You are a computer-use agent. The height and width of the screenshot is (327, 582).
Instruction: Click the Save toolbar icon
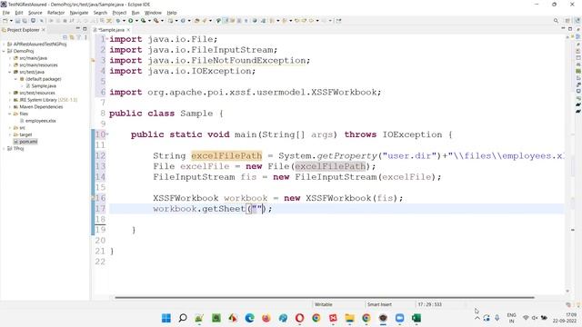17,21
